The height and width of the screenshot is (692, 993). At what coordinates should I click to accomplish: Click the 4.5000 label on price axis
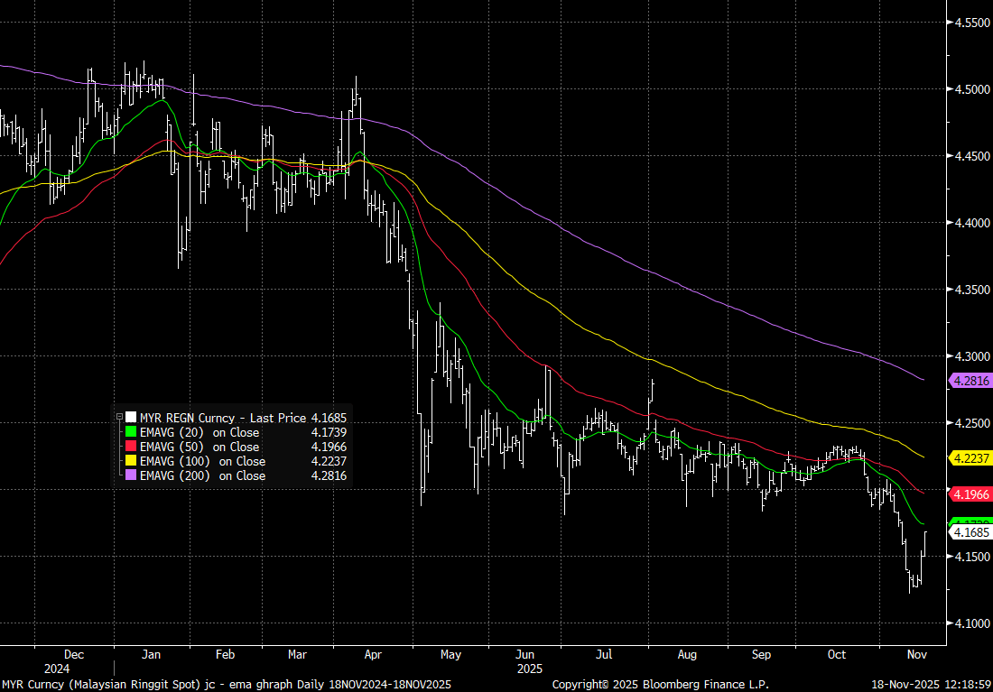click(x=971, y=89)
